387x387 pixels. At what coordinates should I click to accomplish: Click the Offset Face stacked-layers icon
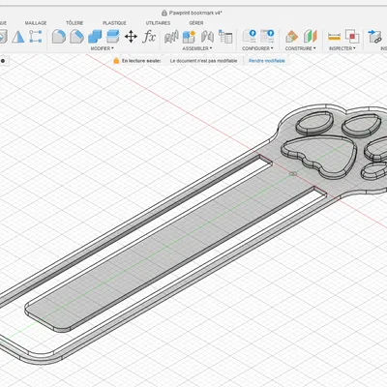(x=113, y=37)
